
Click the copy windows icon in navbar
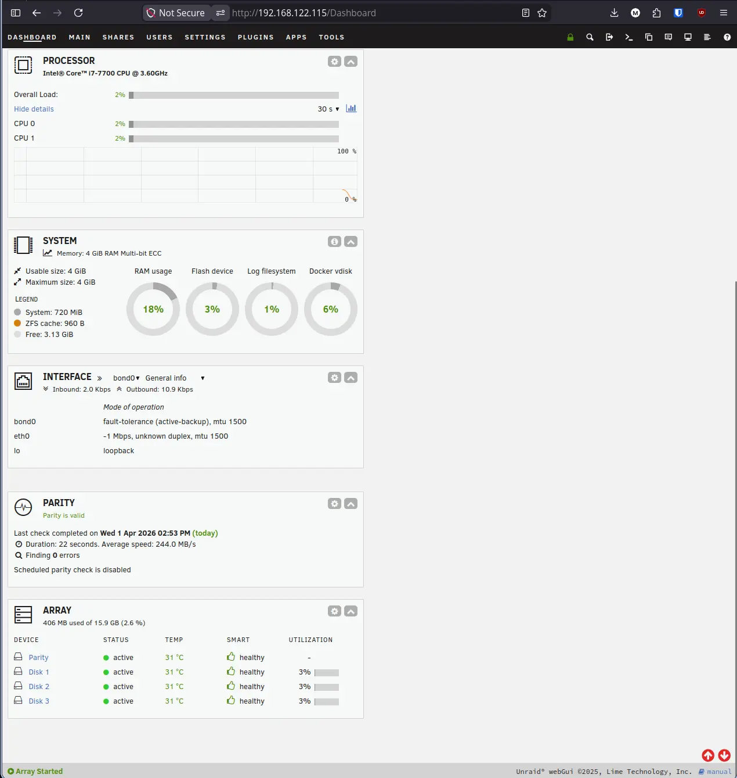tap(649, 37)
